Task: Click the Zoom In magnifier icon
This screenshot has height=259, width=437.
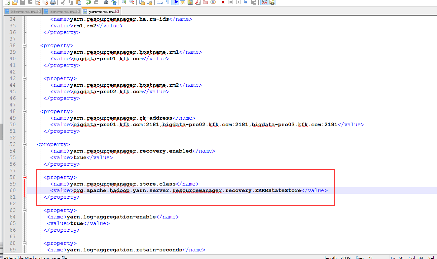Action: point(124,2)
